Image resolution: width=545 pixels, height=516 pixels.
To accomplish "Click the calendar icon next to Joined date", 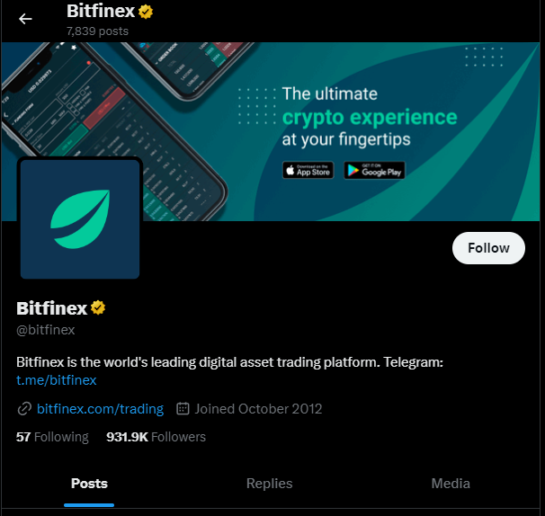I will 183,409.
